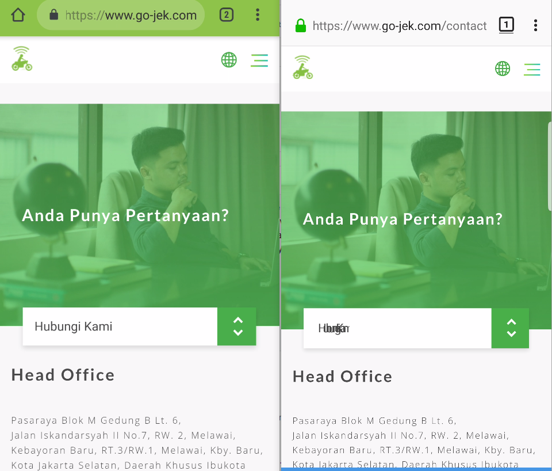Open the hamburger navigation menu on the left page

click(x=259, y=60)
